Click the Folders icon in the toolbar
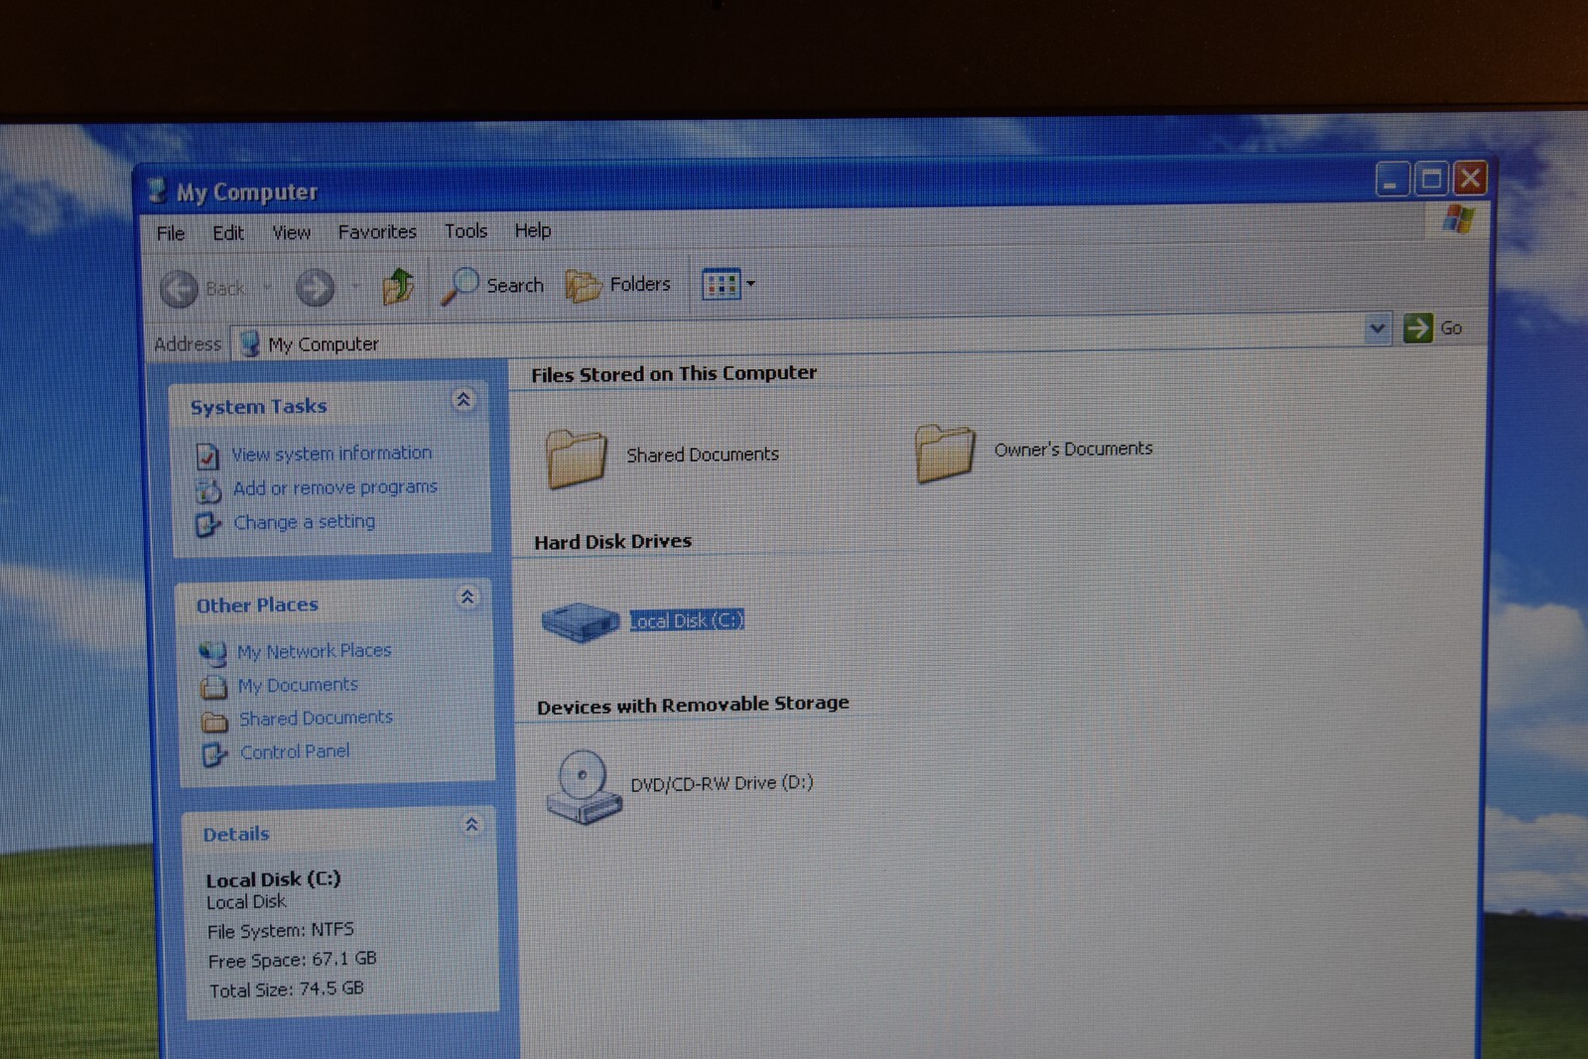 click(583, 286)
